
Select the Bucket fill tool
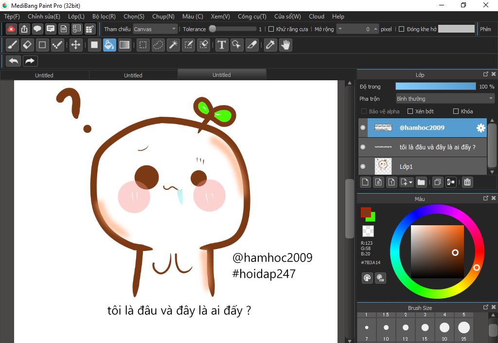(x=109, y=45)
